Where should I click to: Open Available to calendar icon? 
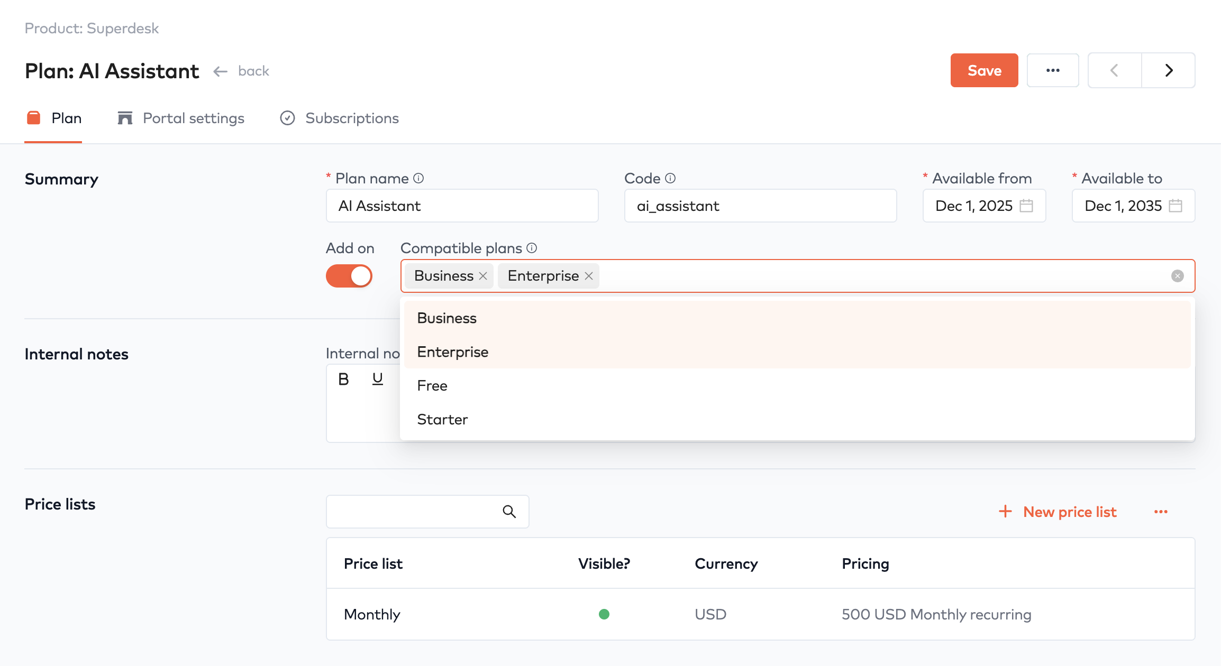[1176, 206]
